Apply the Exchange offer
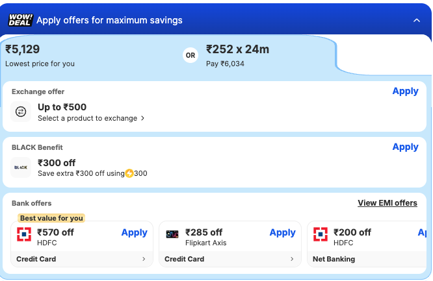 (x=405, y=92)
